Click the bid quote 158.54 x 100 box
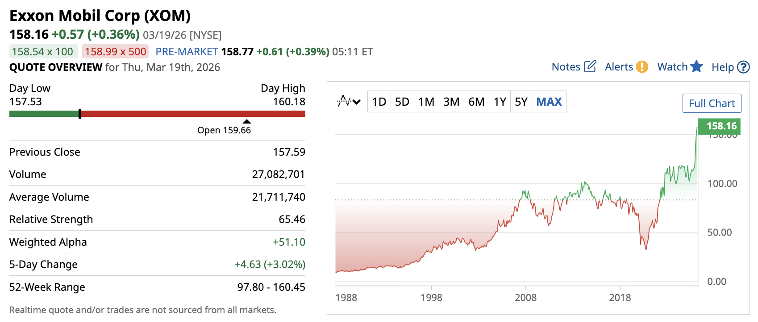The image size is (758, 322). click(x=43, y=52)
